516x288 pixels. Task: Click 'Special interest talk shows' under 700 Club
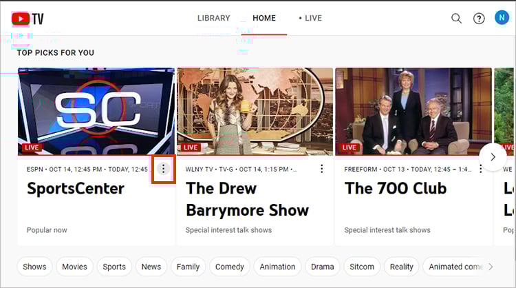click(x=387, y=230)
